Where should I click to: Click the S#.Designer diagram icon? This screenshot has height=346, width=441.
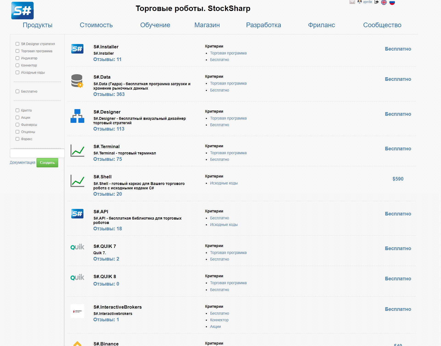click(x=77, y=116)
